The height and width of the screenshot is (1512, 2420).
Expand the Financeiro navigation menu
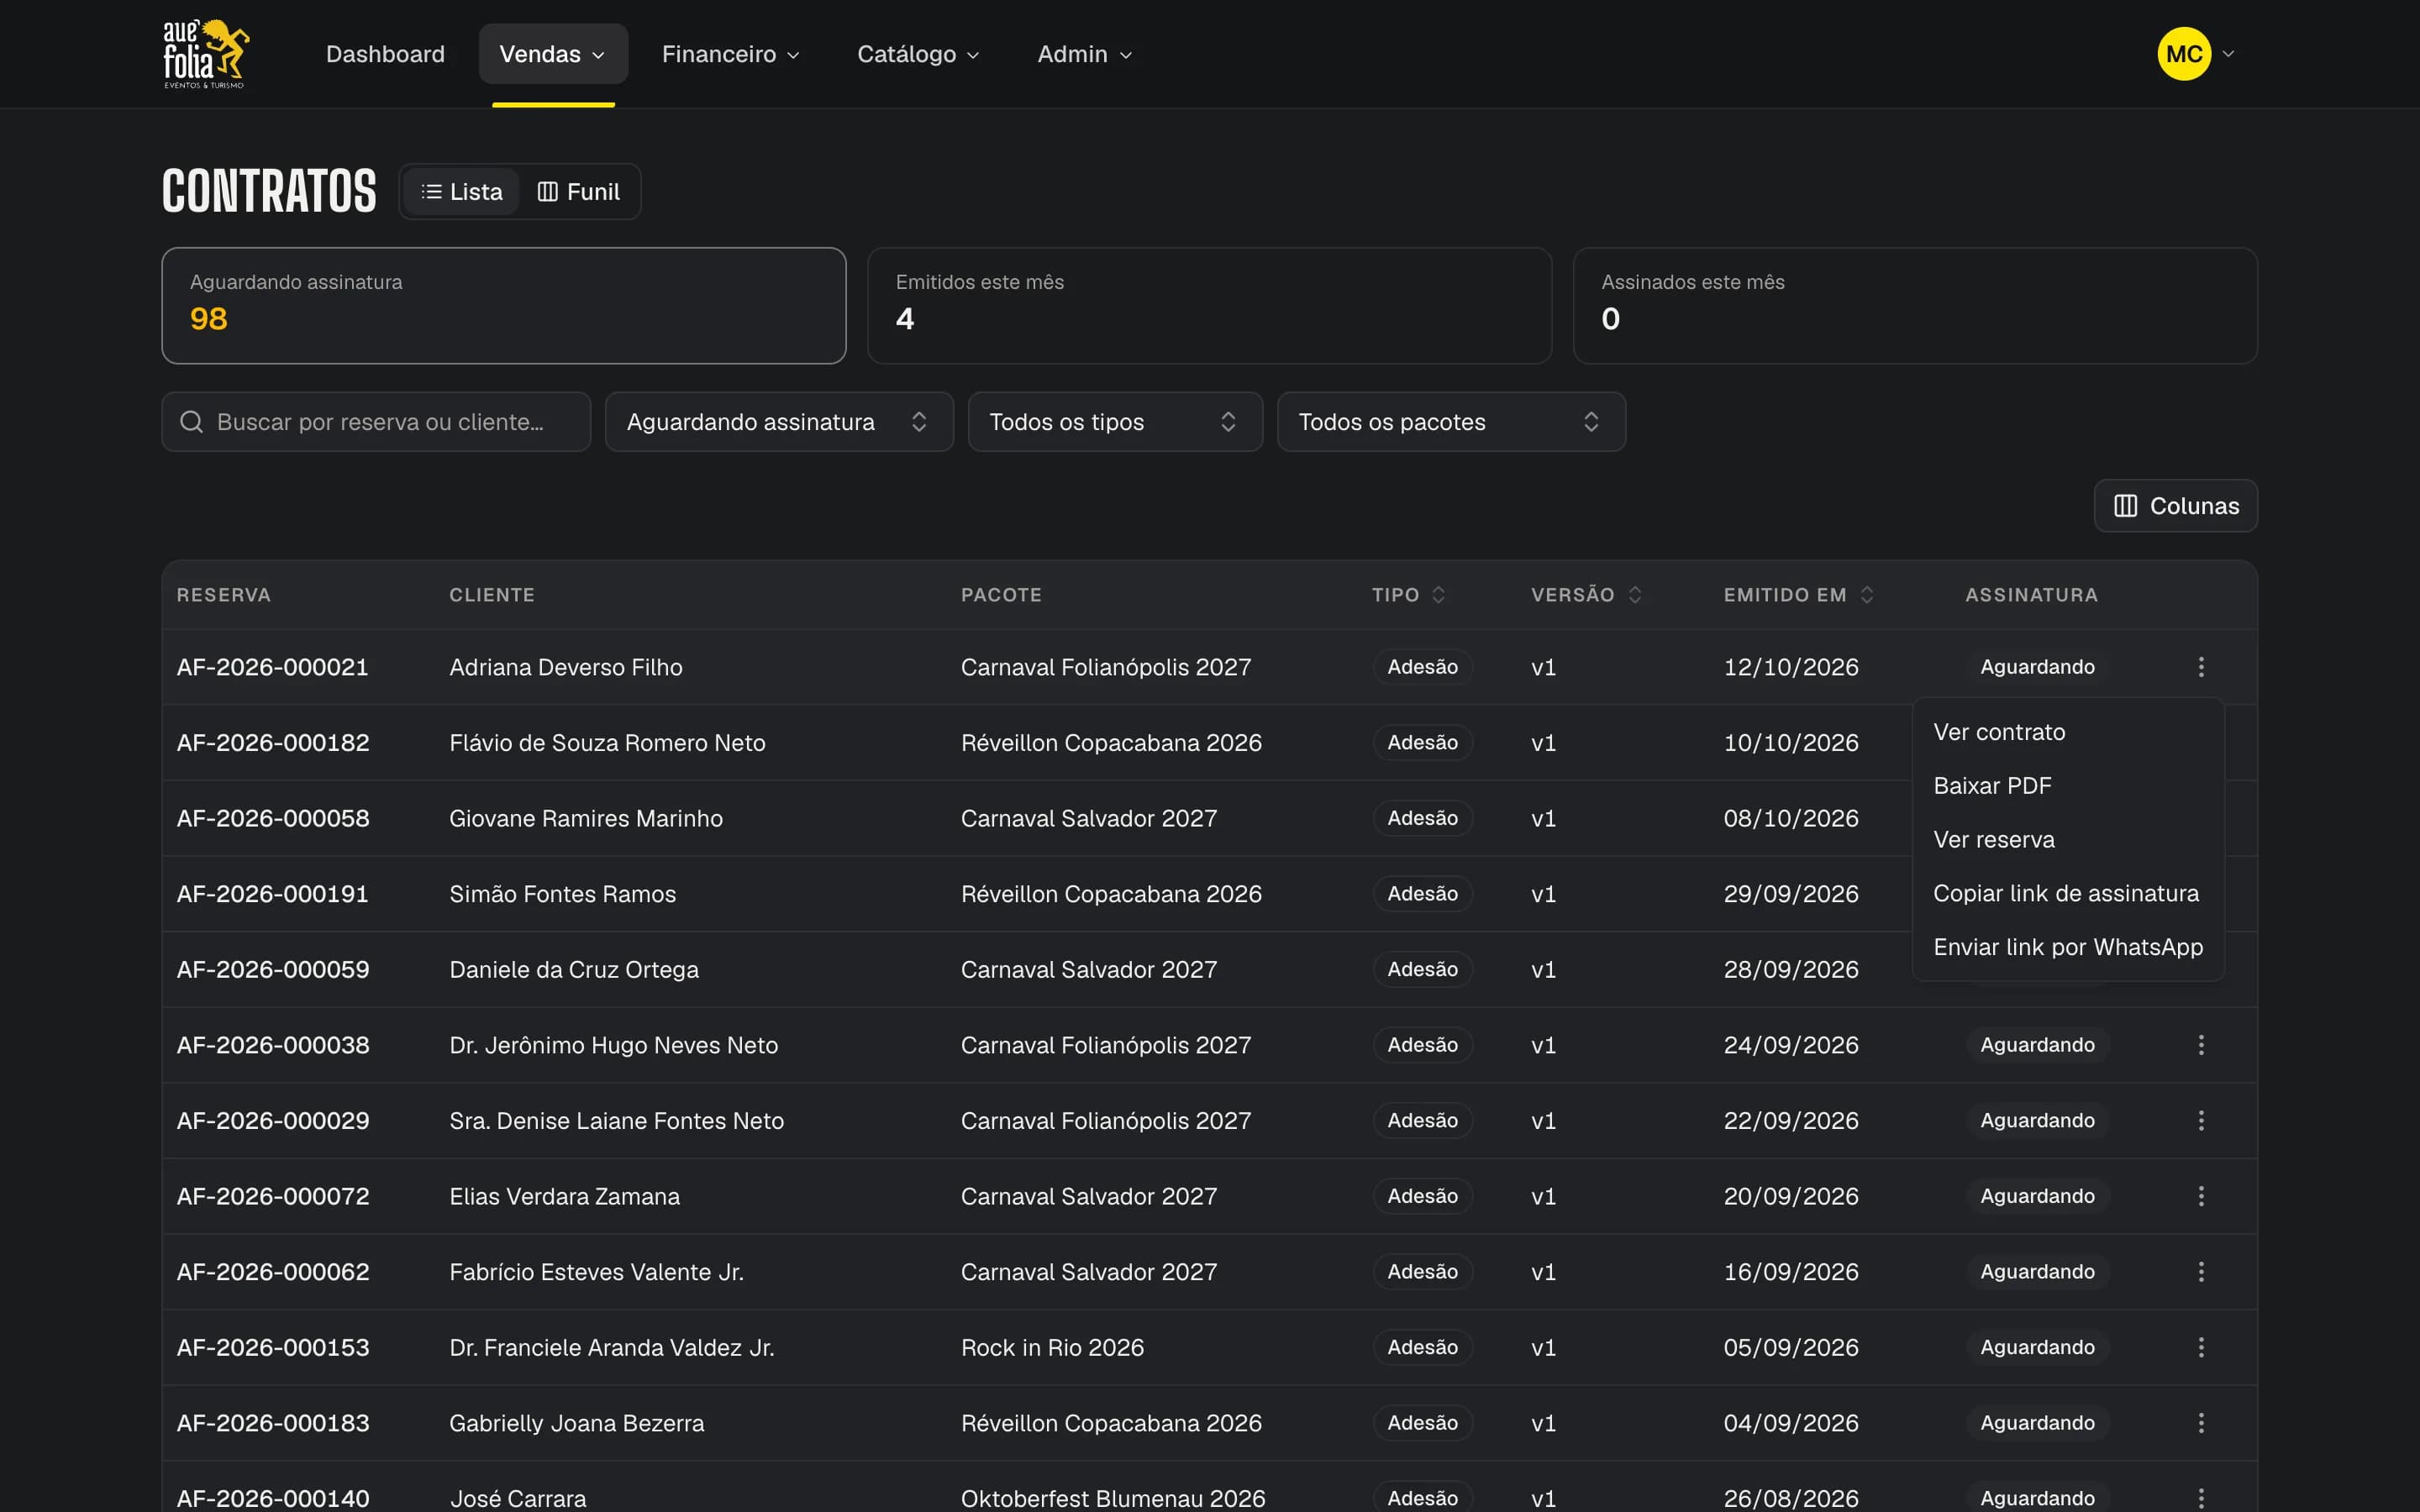click(x=730, y=54)
